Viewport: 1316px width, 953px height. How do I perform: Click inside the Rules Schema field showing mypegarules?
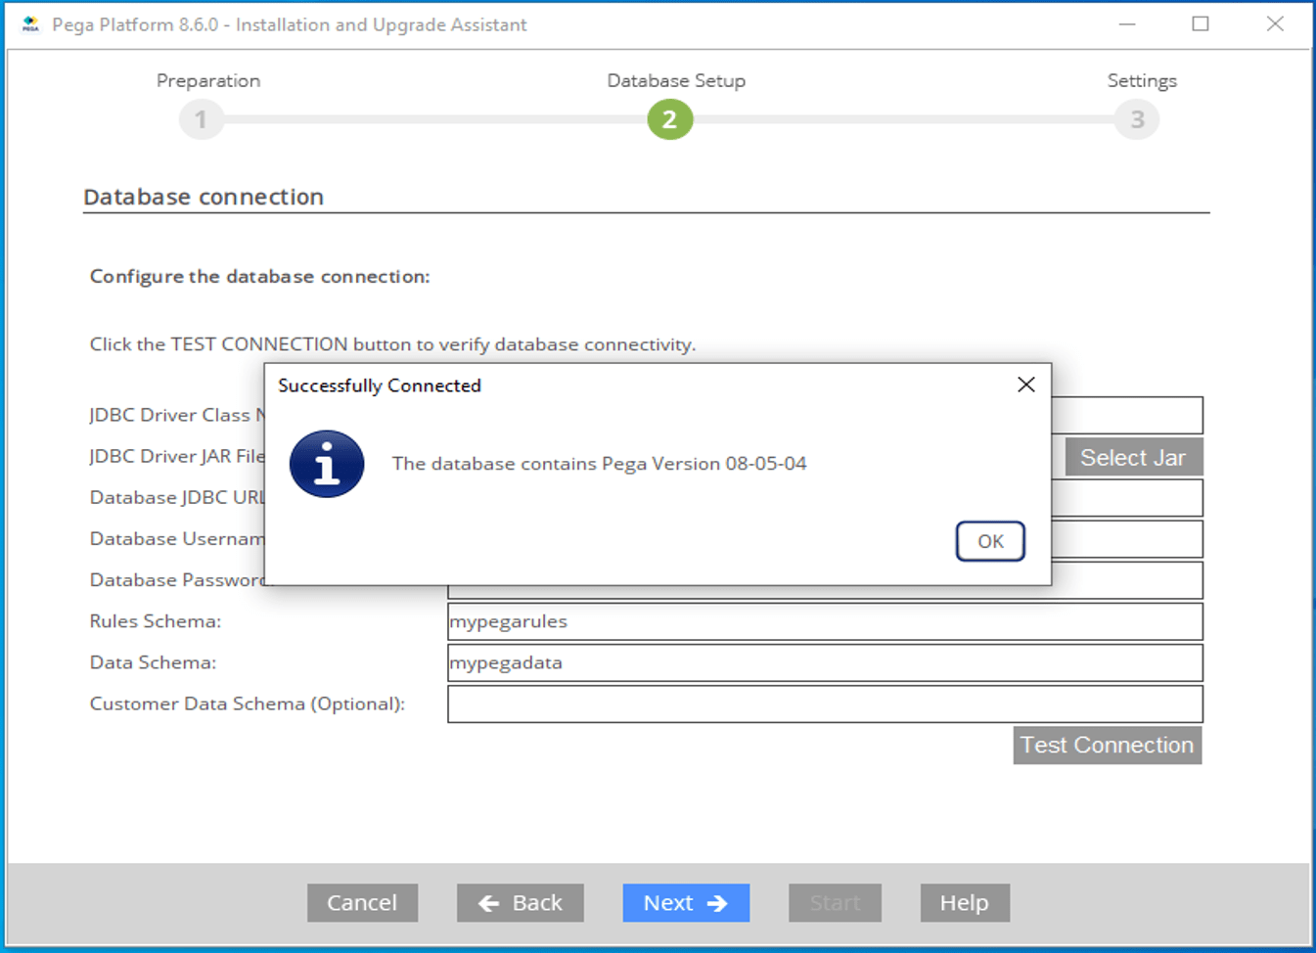point(825,621)
